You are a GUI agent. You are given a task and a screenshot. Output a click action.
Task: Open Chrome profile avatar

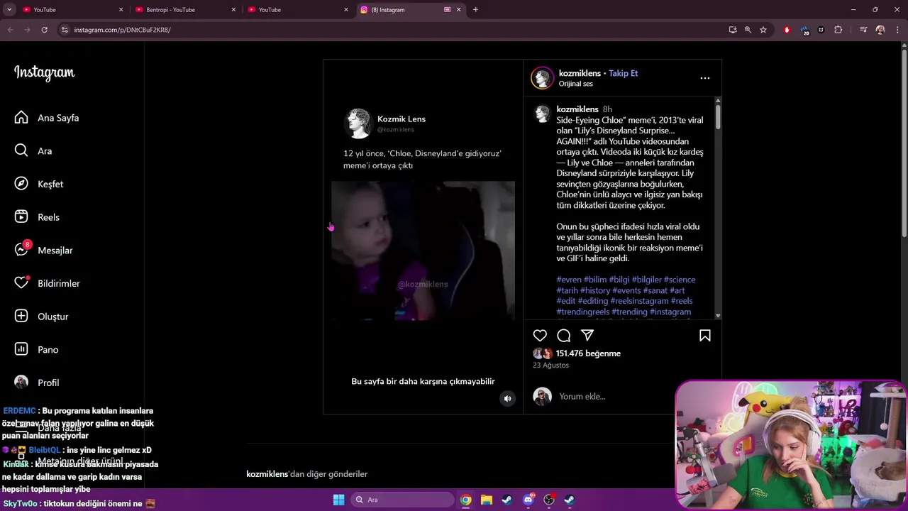[880, 30]
